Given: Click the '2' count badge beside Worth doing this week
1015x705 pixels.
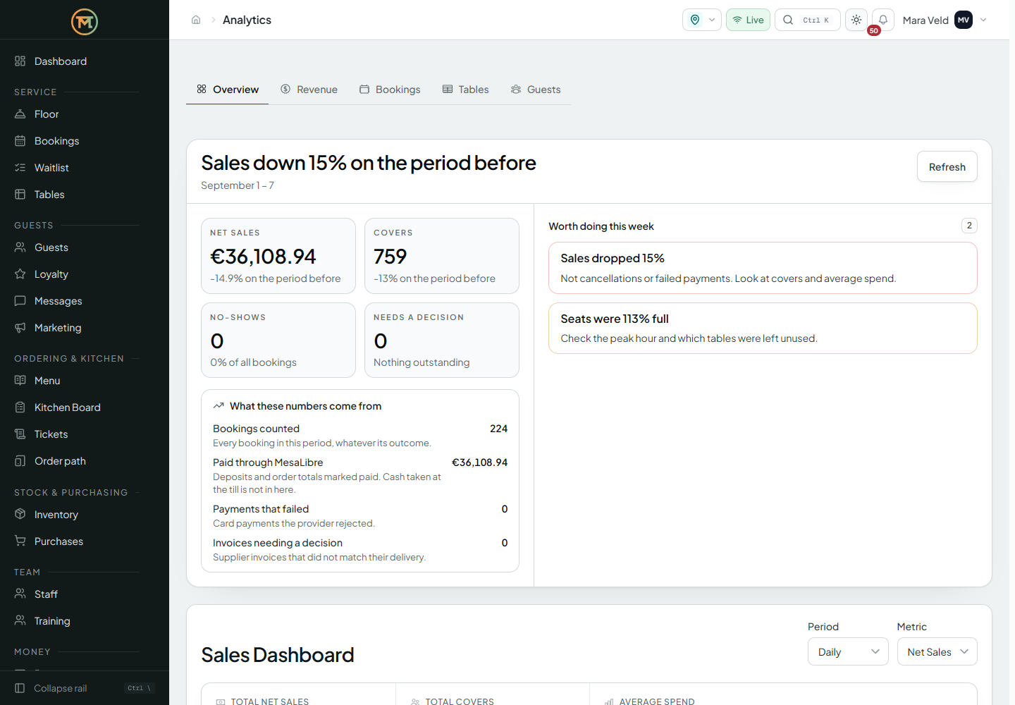Looking at the screenshot, I should pos(969,226).
